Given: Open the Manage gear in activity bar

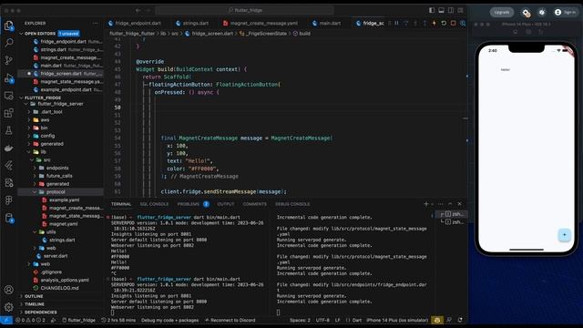Looking at the screenshot, I should click(8, 307).
